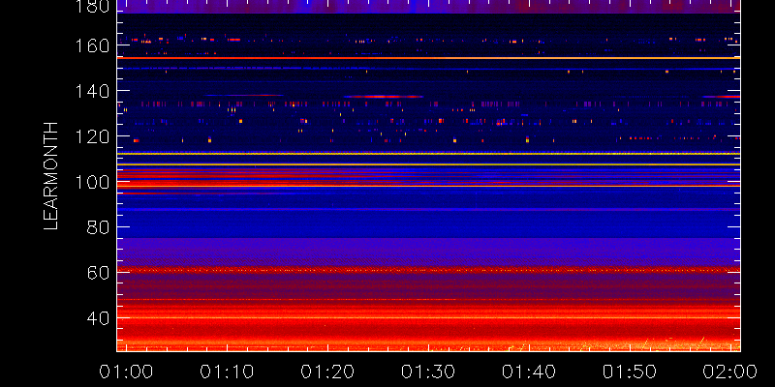This screenshot has height=387, width=775.
Task: Click the 180 frequency axis label
Action: (92, 6)
